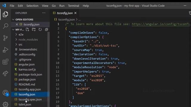This screenshot has height=107, width=191.
Task: Click the "dom" entry in lib array
Action: point(80,93)
